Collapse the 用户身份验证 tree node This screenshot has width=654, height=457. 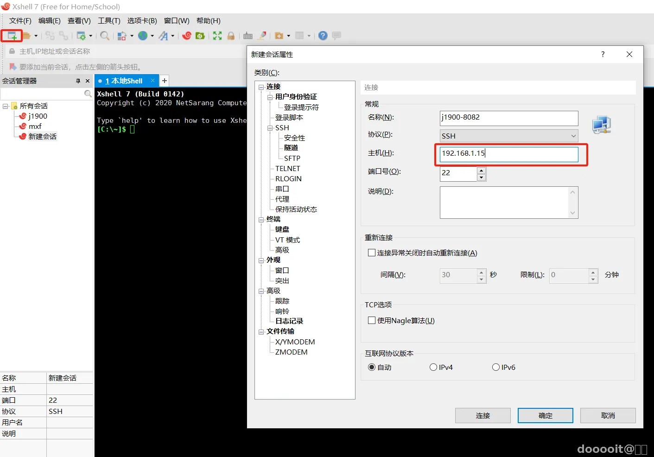pyautogui.click(x=270, y=97)
